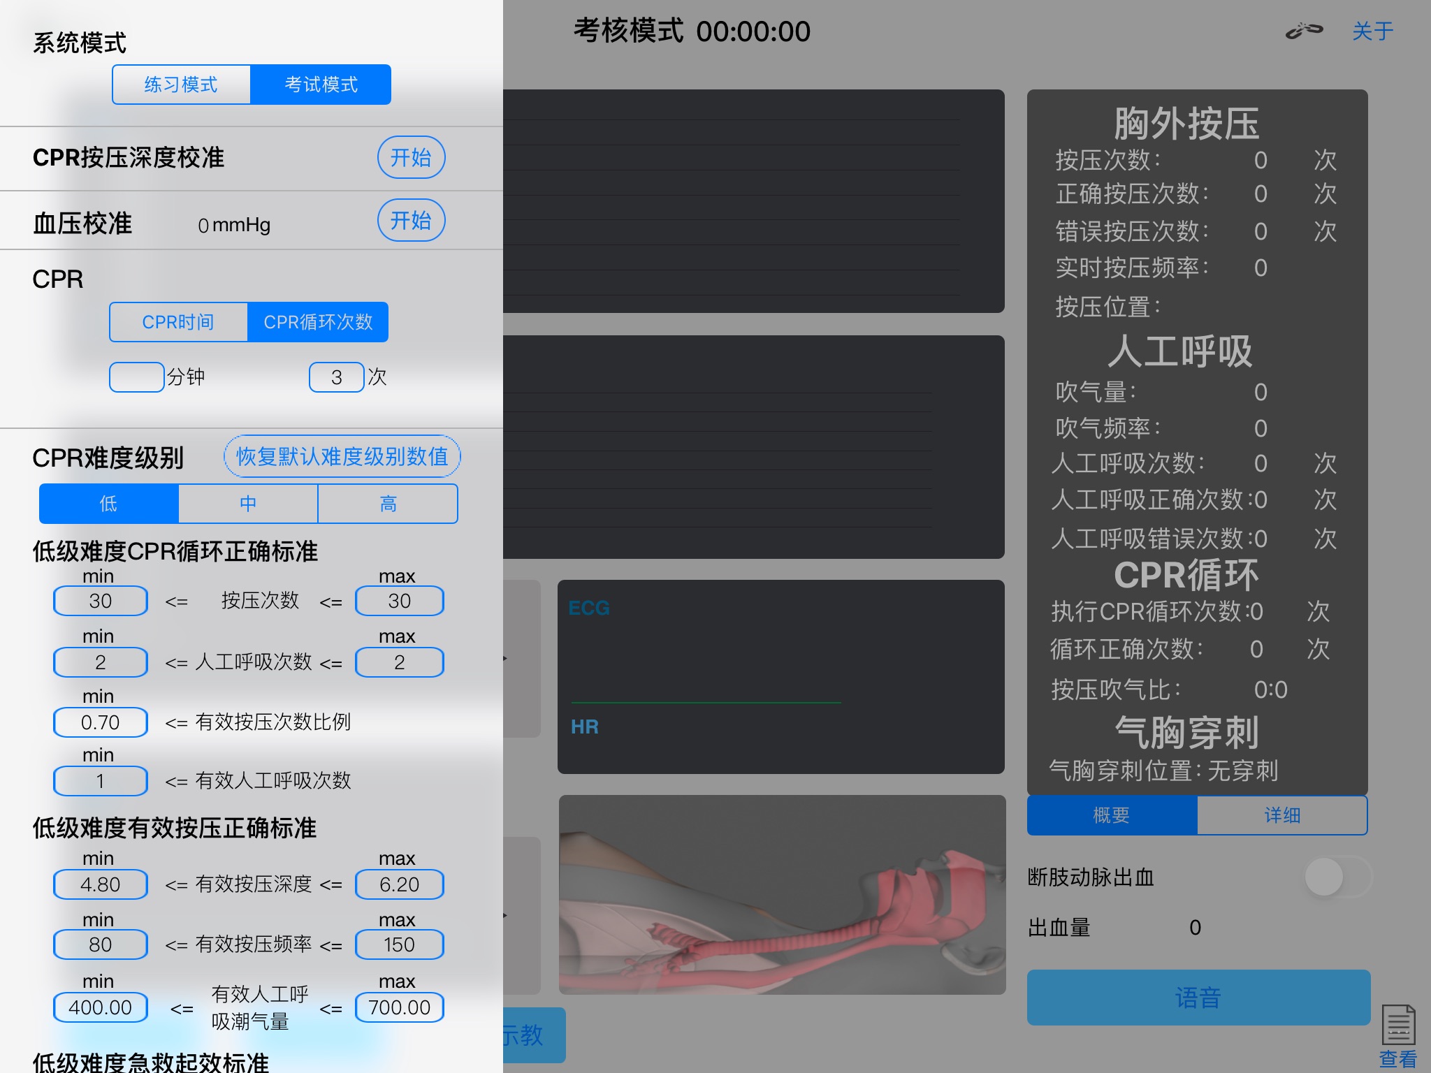Click the 考核模式 00:00:00 timer text
The image size is (1431, 1073).
click(692, 31)
